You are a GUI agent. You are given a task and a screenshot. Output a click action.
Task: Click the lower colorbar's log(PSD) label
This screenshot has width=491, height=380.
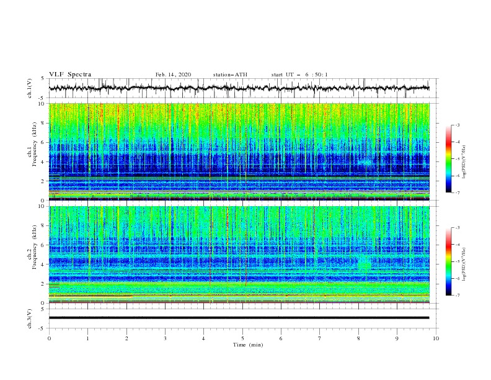point(464,265)
